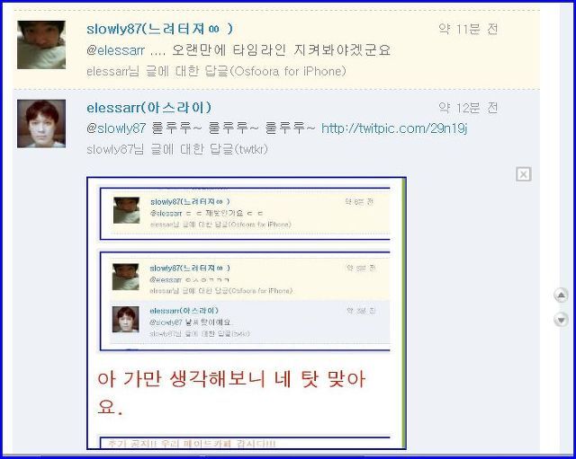Image resolution: width=576 pixels, height=459 pixels.
Task: Click the @slowly87 mention in elessarr's post
Action: (x=116, y=128)
